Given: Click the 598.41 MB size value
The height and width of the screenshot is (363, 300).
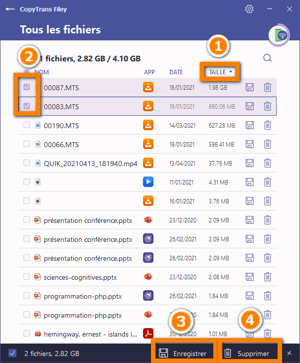Looking at the screenshot, I should click(221, 145).
